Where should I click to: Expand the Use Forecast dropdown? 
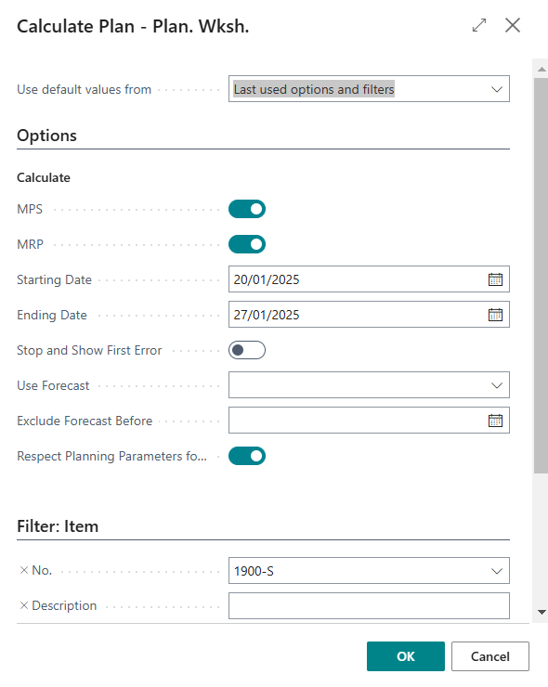click(x=369, y=385)
